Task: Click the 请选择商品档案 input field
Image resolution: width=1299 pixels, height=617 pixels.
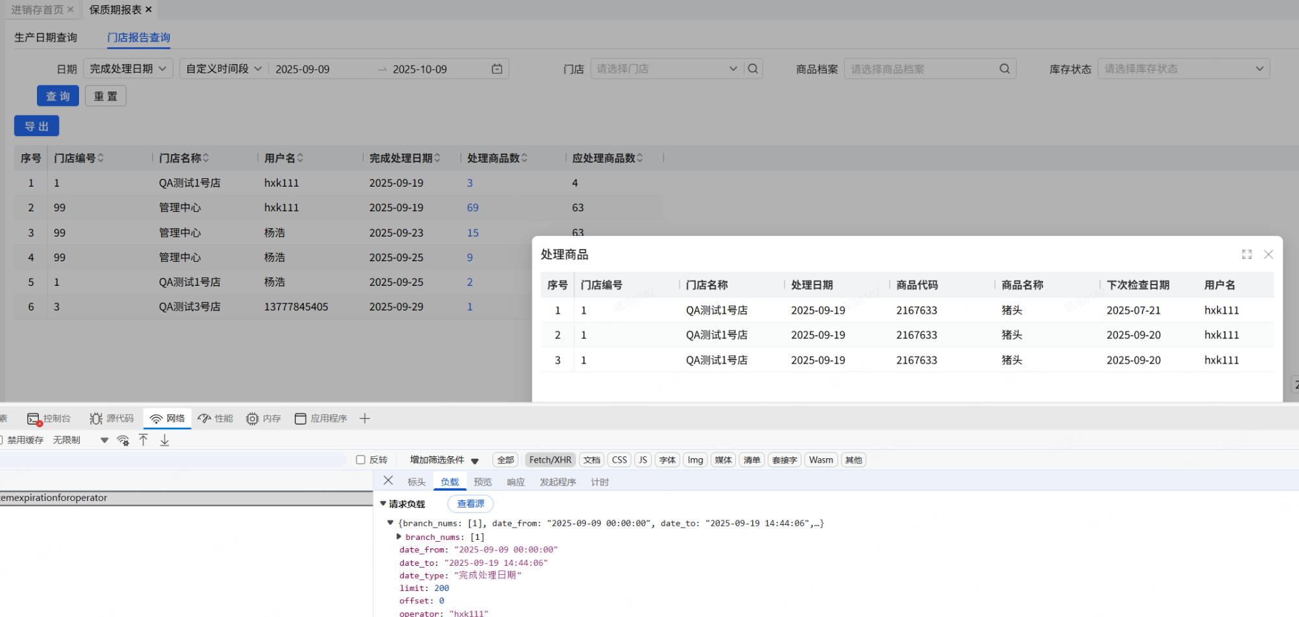Action: pyautogui.click(x=921, y=69)
